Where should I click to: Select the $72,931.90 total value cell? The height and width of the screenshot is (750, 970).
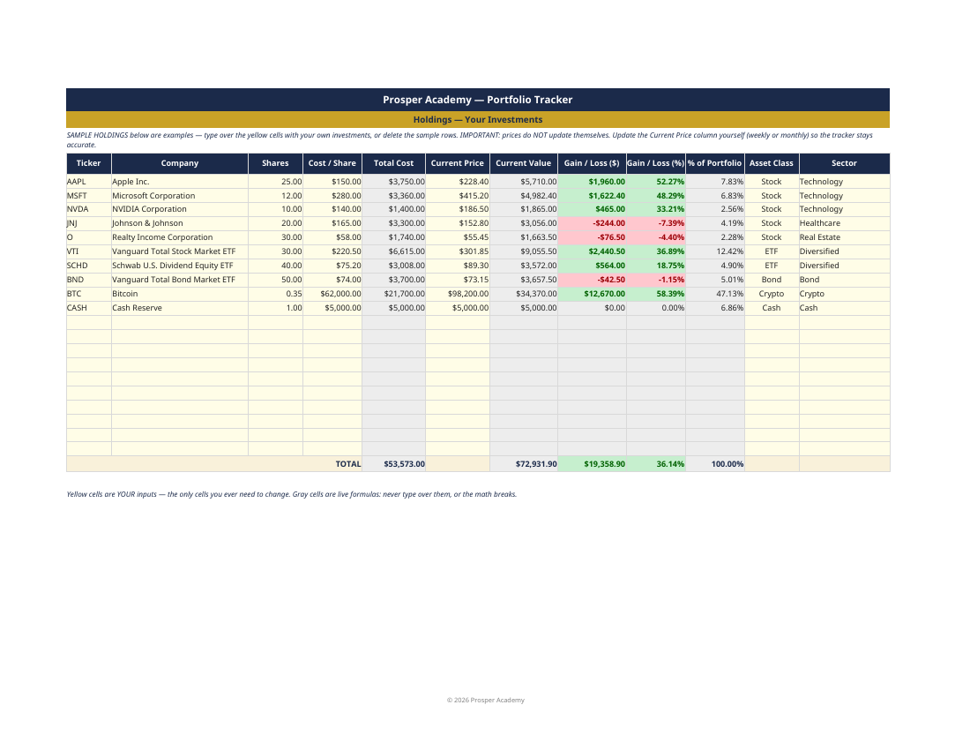pyautogui.click(x=523, y=464)
